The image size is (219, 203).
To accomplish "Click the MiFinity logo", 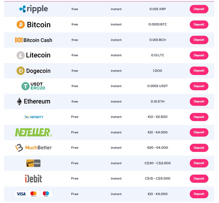I will pos(33,117).
